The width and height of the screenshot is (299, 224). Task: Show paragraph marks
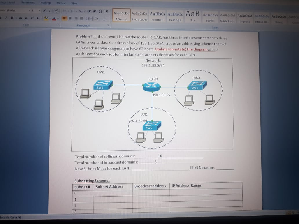click(107, 11)
